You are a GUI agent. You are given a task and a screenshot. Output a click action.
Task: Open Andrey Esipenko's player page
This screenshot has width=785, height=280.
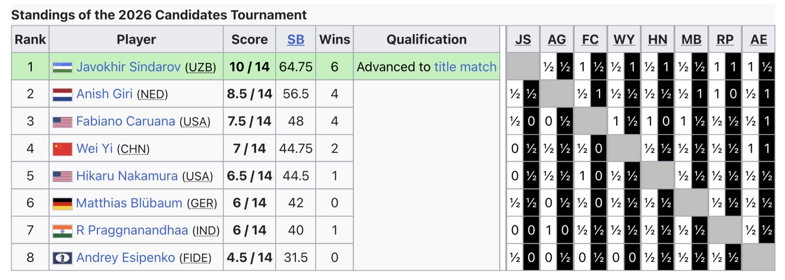125,257
